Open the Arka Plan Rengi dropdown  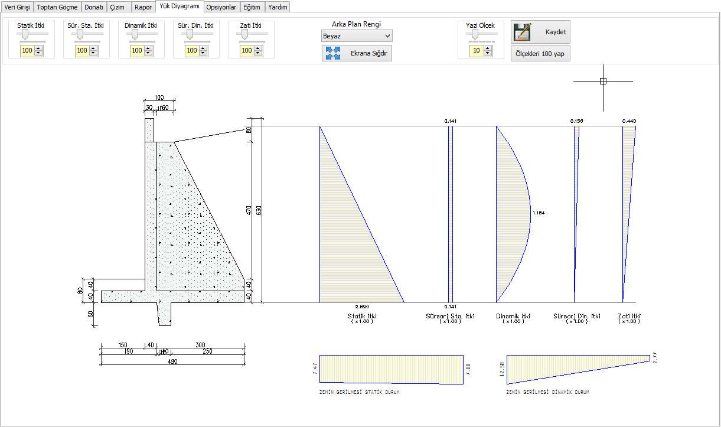click(x=357, y=36)
